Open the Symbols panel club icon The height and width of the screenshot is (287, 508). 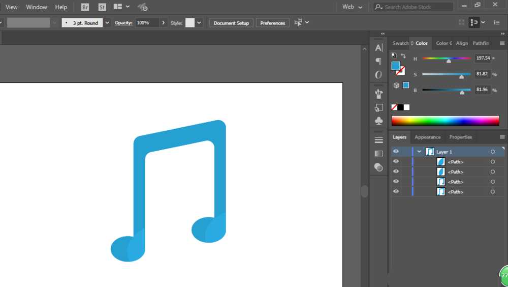coord(378,121)
